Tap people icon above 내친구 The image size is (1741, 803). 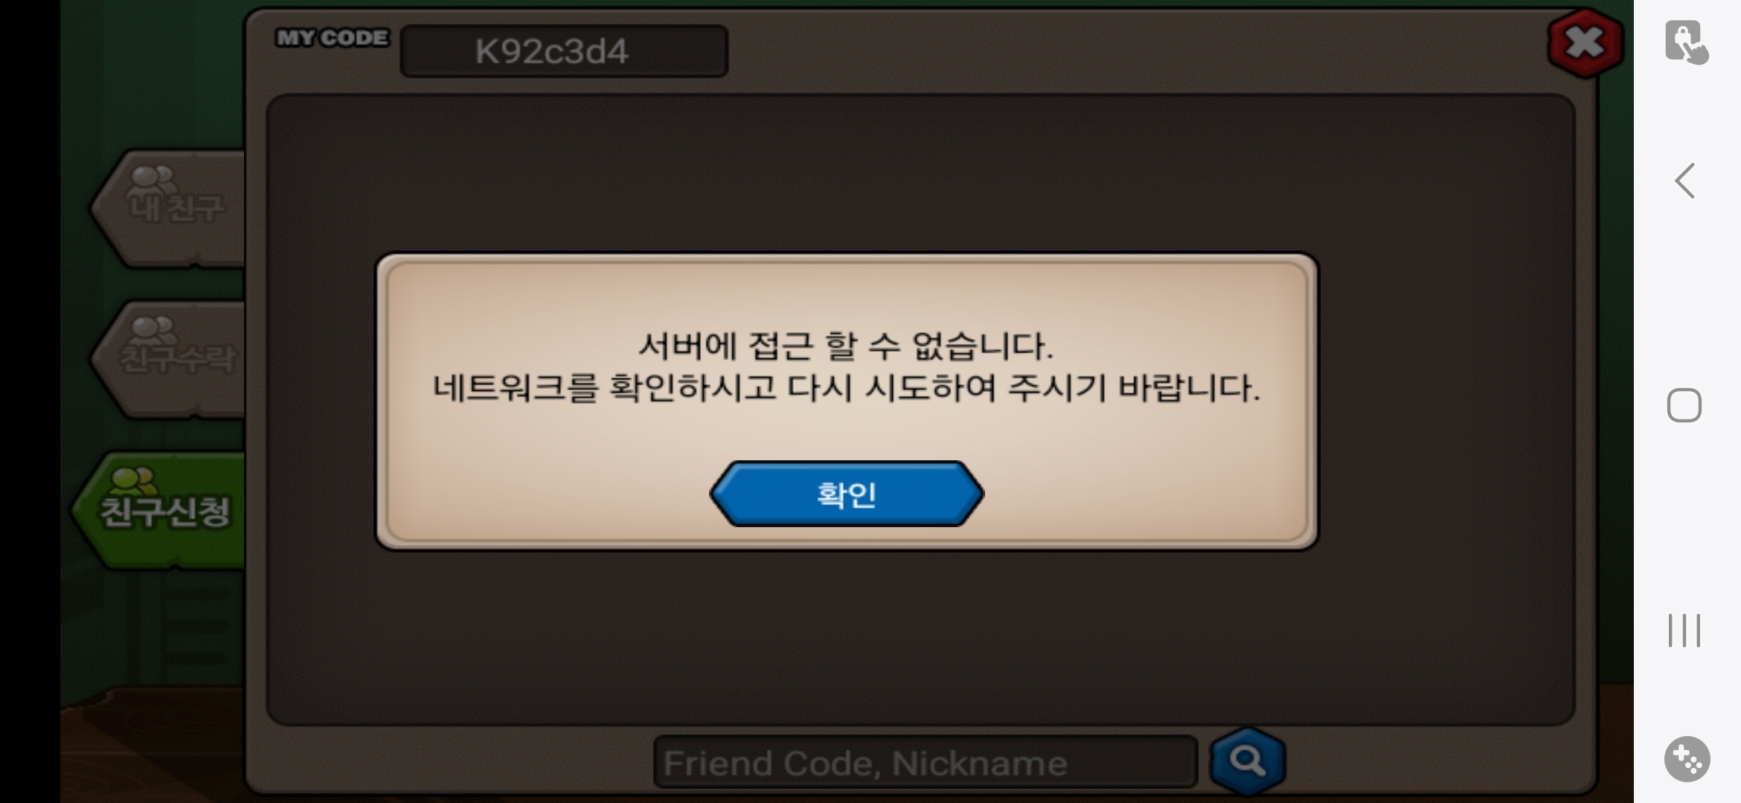pos(152,179)
